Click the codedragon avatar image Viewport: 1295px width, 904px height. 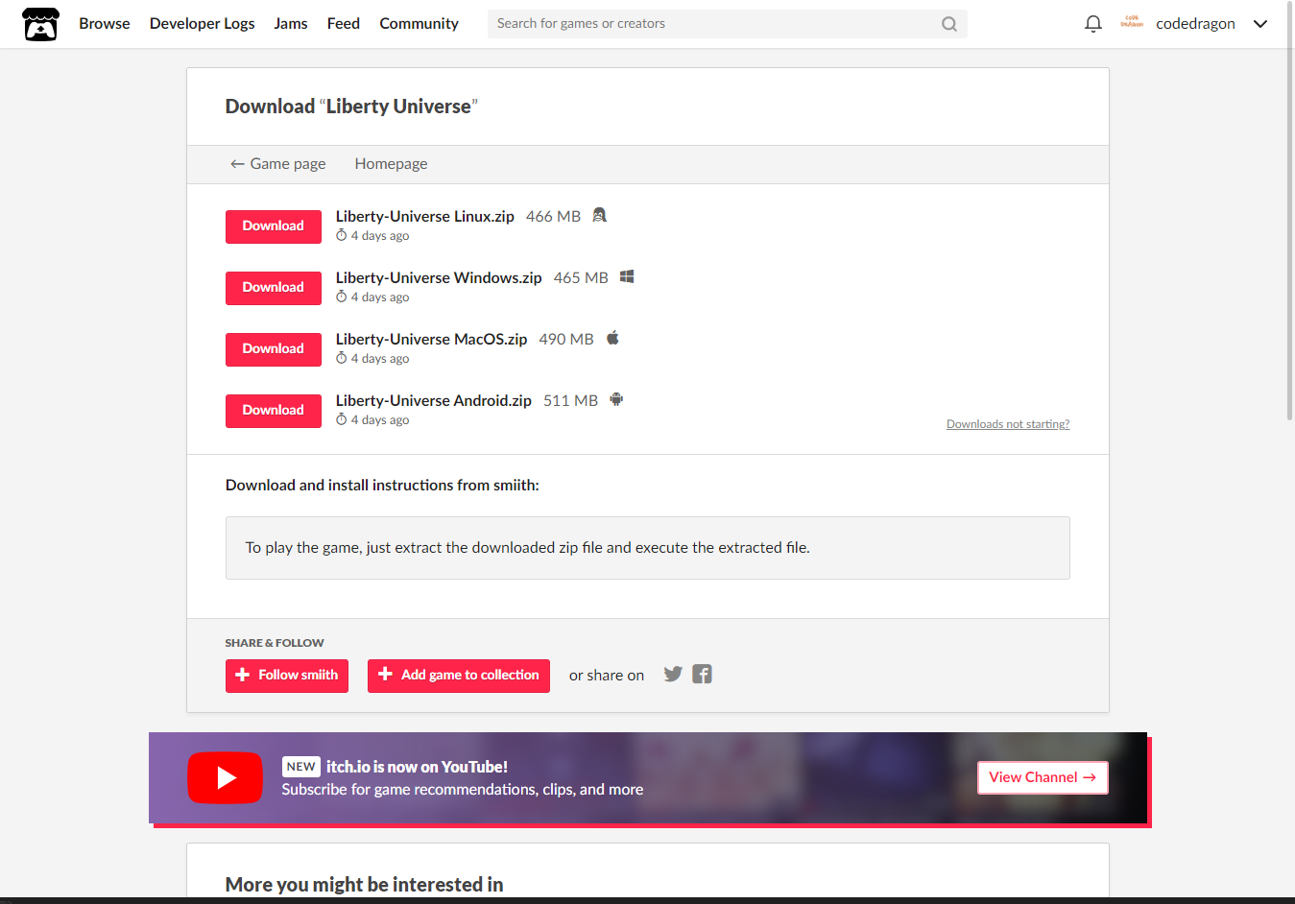(x=1132, y=23)
